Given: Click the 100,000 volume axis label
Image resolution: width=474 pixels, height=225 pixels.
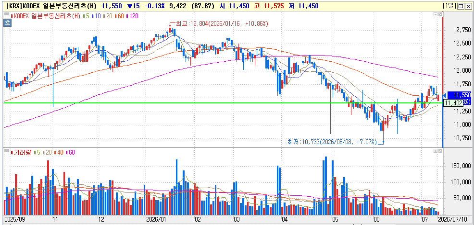Looking at the screenshot, I should (461, 181).
